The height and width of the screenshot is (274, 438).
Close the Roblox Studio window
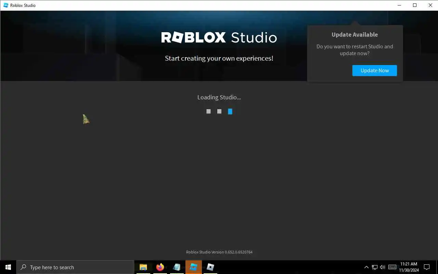[430, 5]
